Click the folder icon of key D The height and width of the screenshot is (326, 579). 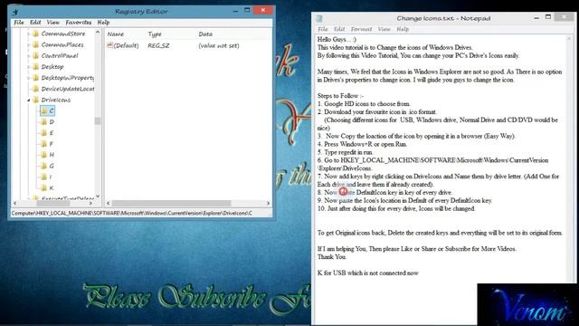click(x=44, y=122)
